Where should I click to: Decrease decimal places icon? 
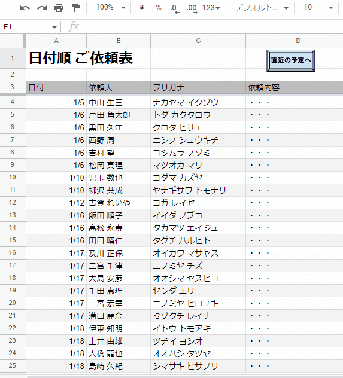[x=174, y=8]
